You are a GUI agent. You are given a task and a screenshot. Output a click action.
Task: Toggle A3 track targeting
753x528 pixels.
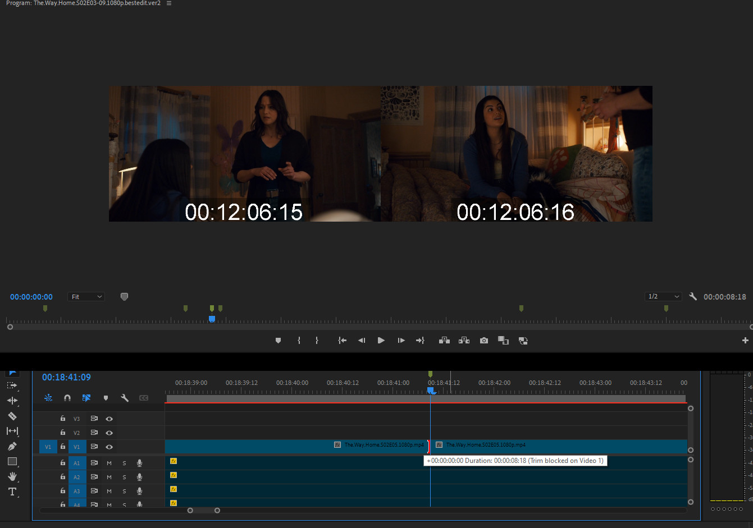tap(77, 491)
